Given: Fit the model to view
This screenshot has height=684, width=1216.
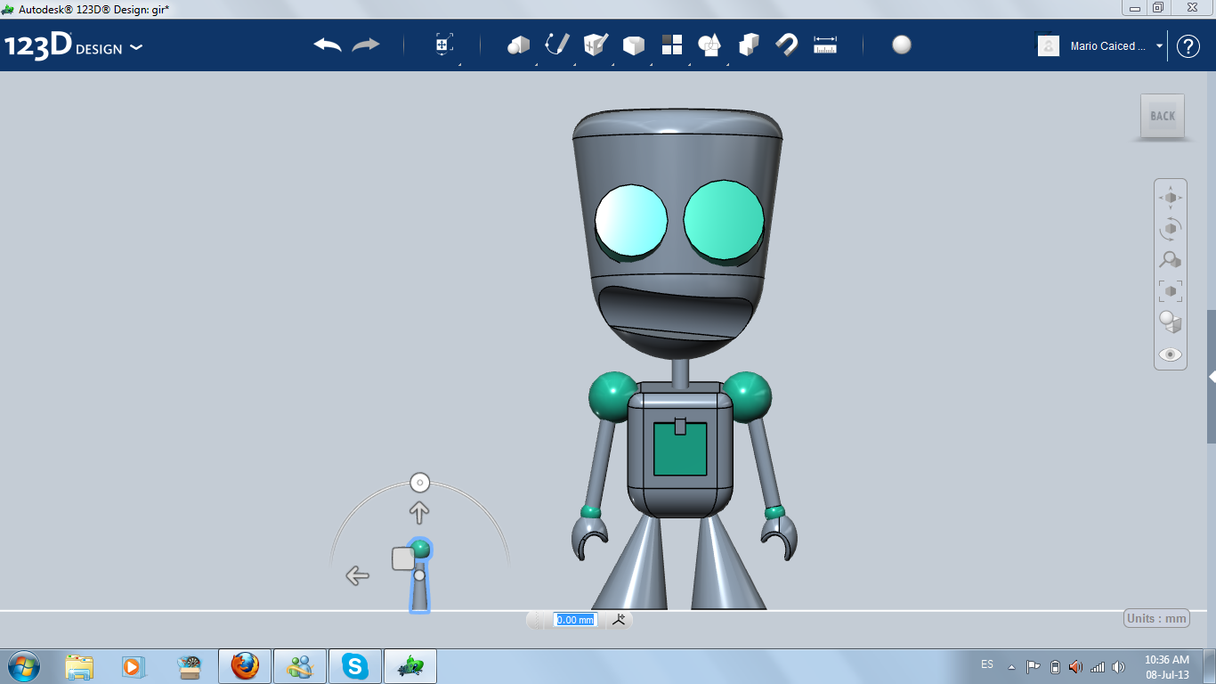Looking at the screenshot, I should point(1171,291).
